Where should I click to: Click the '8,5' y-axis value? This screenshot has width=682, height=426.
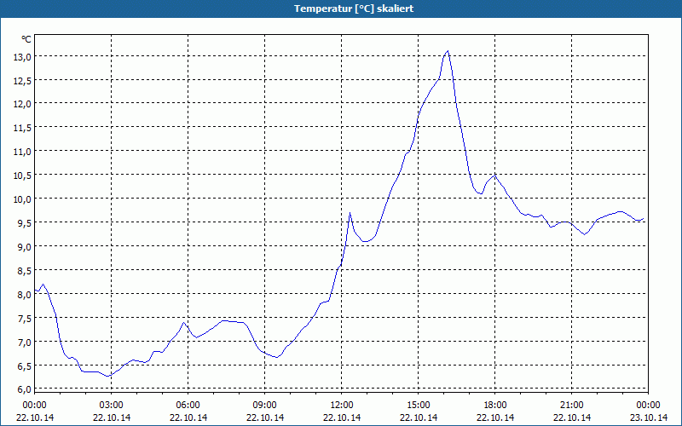(x=25, y=271)
